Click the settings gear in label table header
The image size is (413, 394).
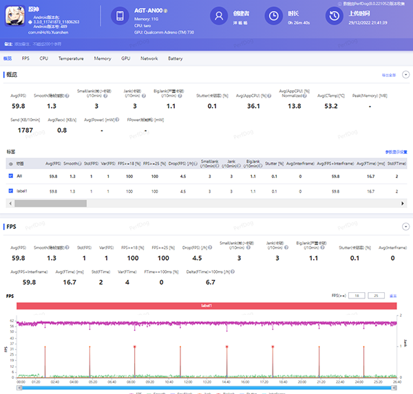10,164
